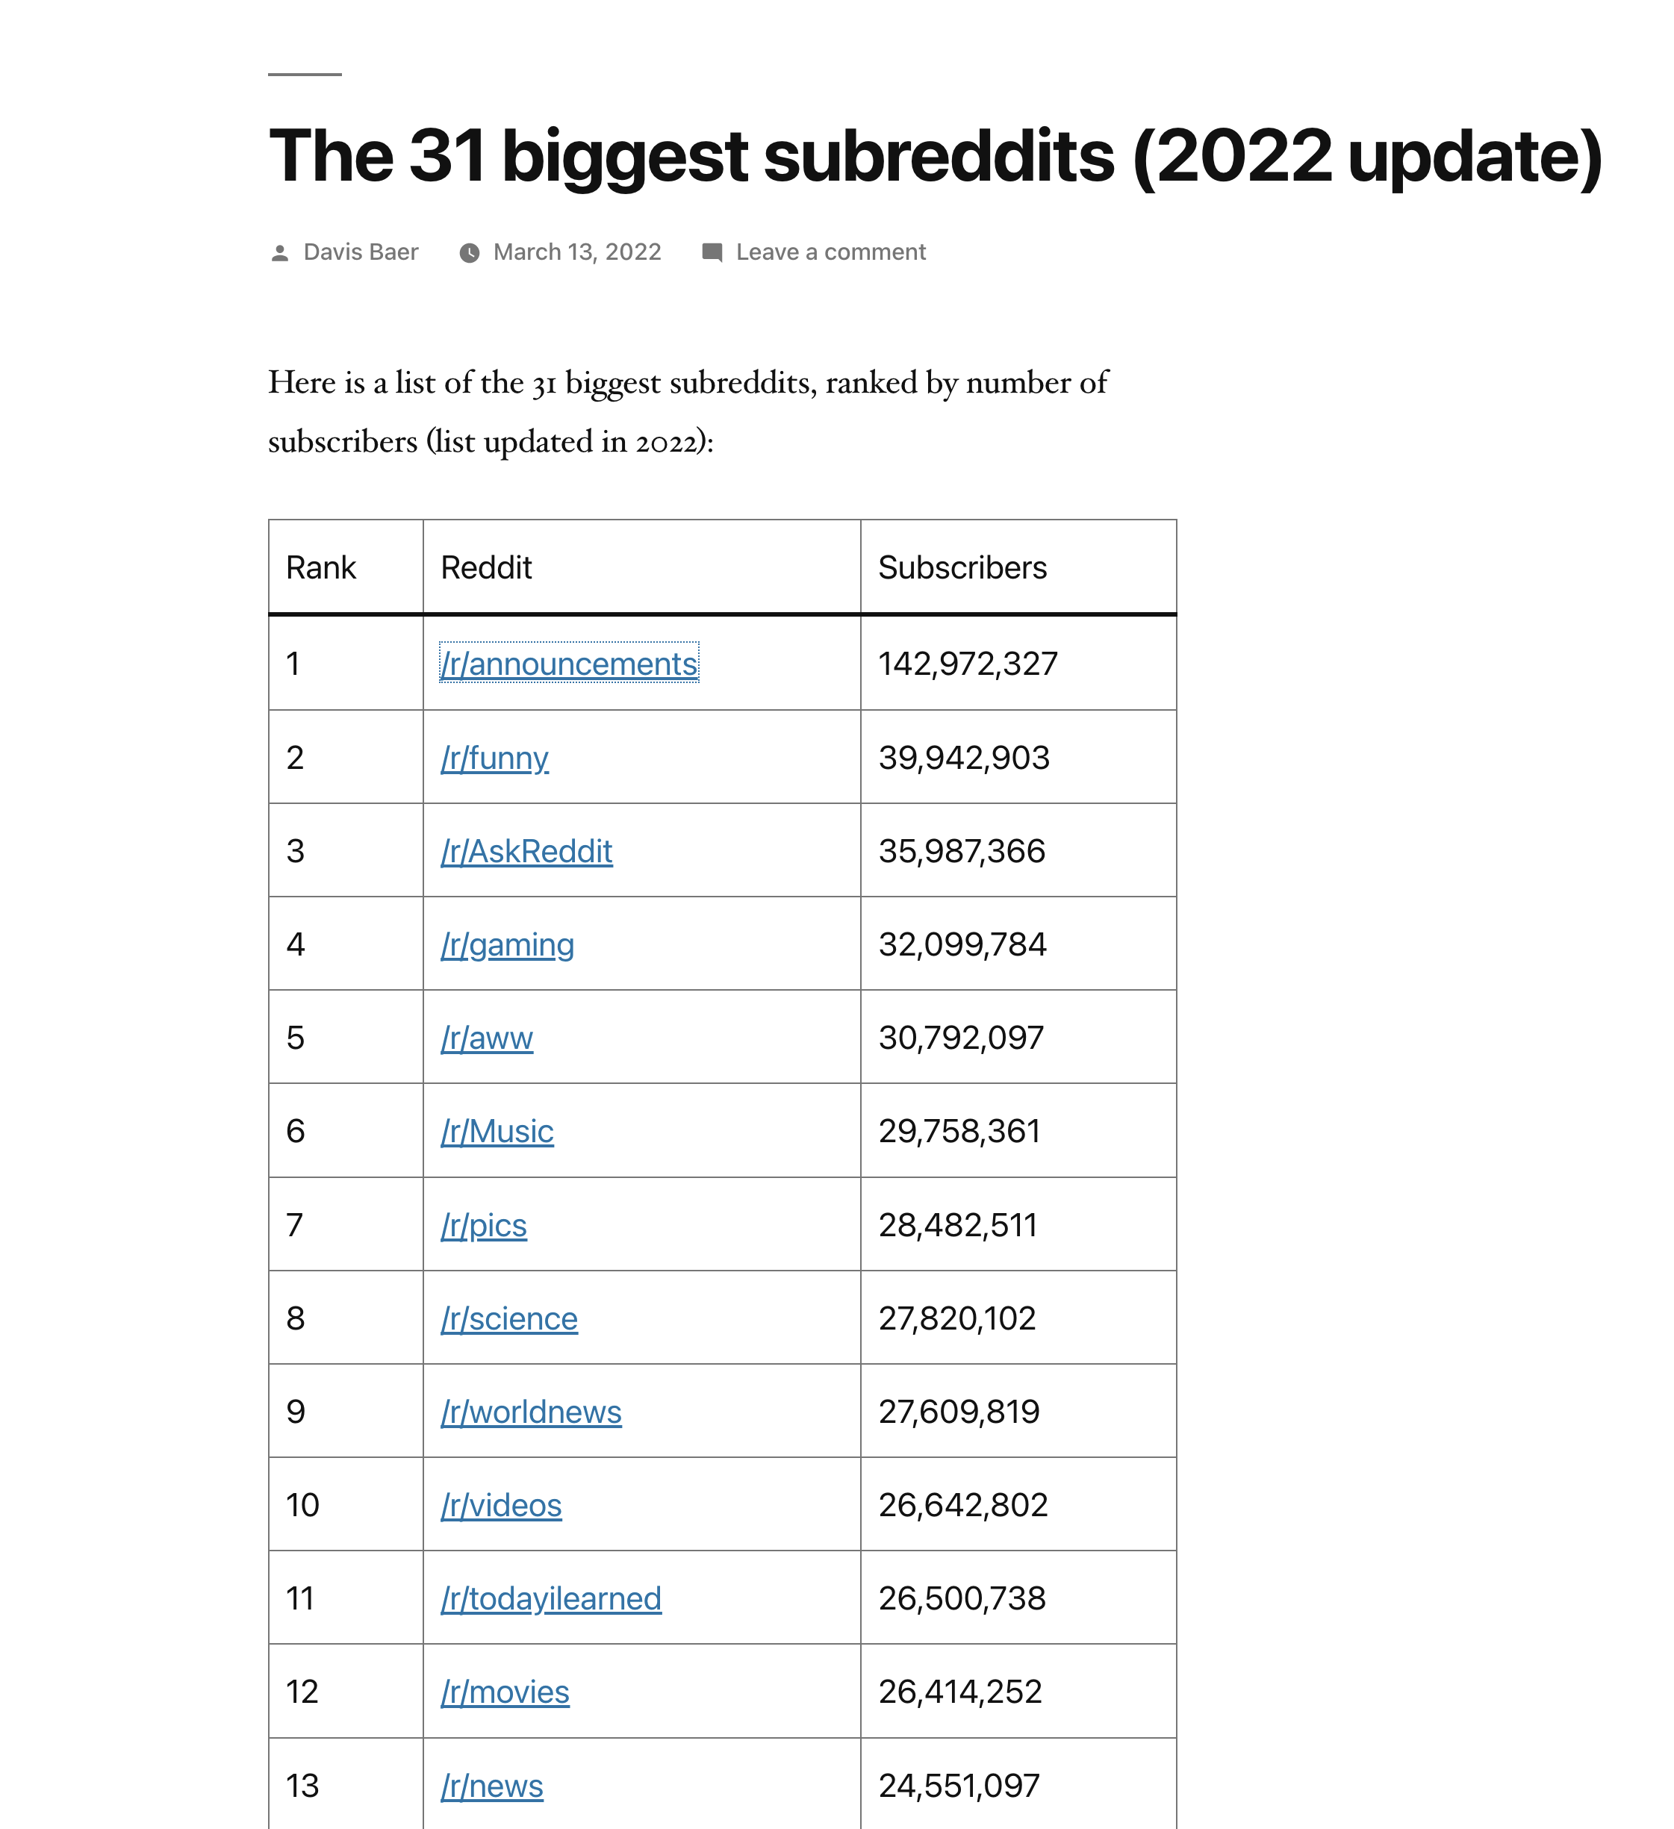Click the article title heading
Viewport: 1674px width, 1829px height.
[936, 156]
